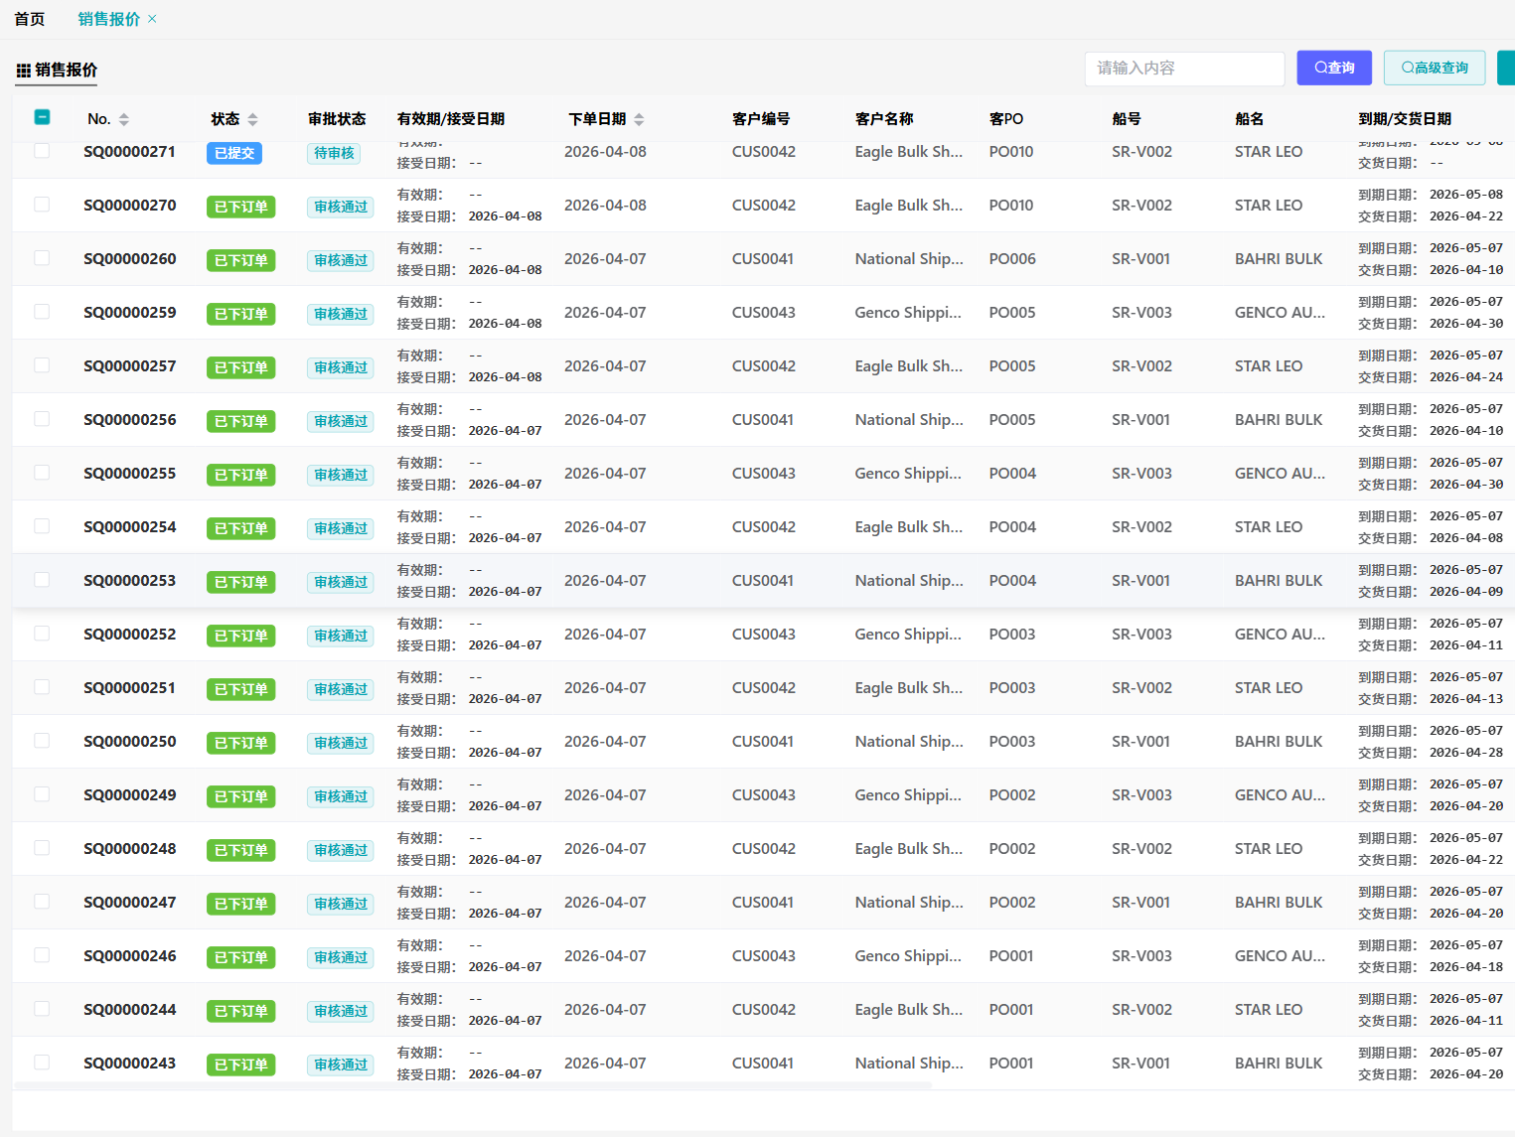This screenshot has width=1515, height=1137.
Task: Select the checkbox for SQ00000253
Action: coord(42,580)
